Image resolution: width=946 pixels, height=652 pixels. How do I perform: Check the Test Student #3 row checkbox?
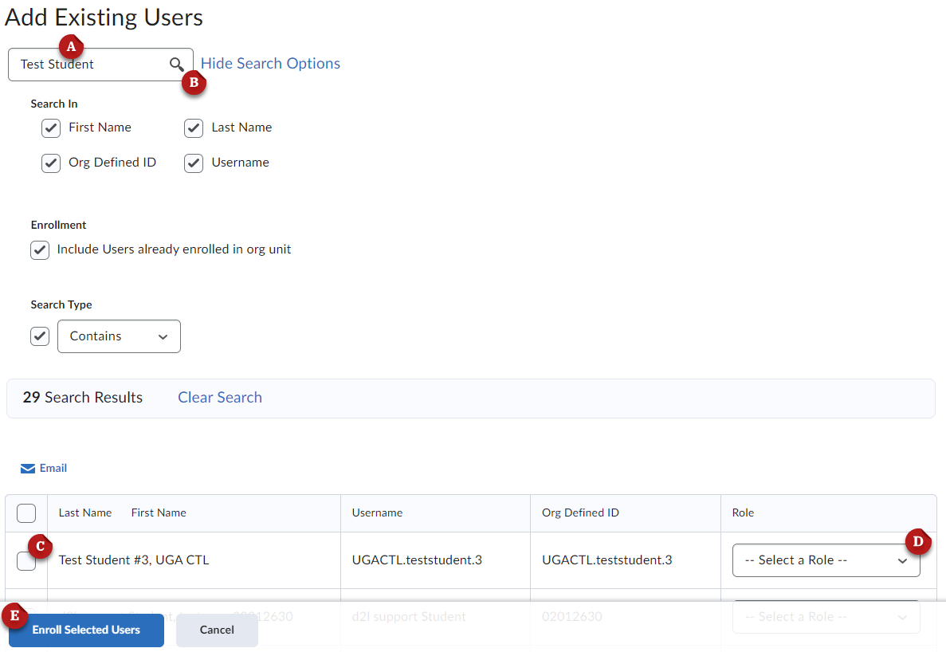[26, 562]
